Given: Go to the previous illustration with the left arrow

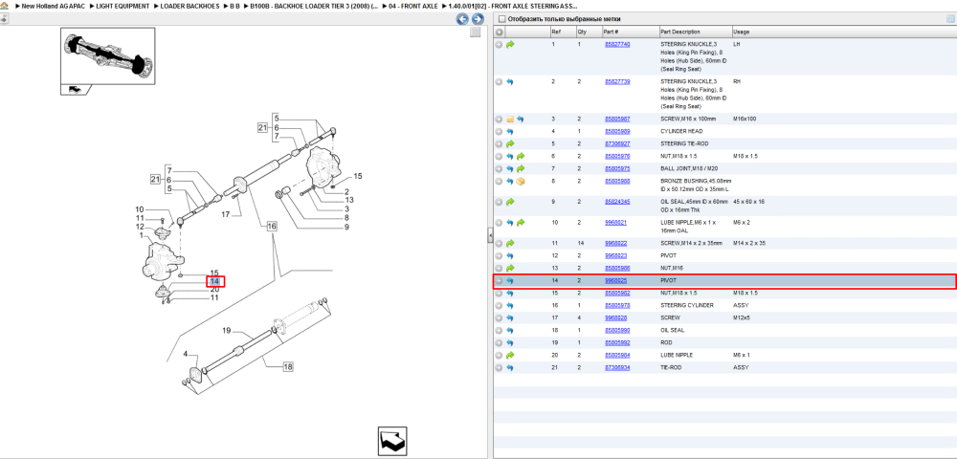Looking at the screenshot, I should point(462,19).
